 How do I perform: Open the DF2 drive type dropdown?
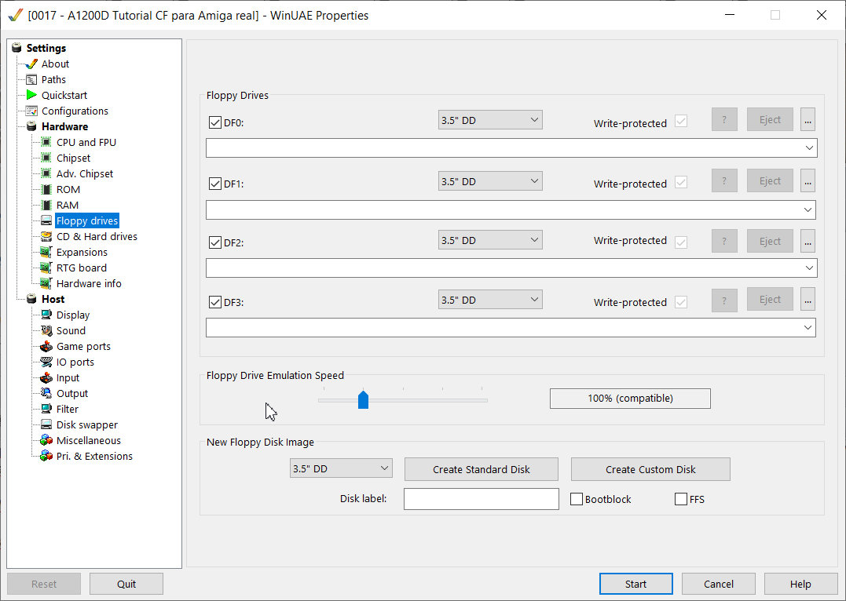[490, 240]
